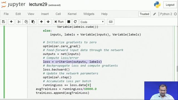The image size is (178, 100).
Task: Cut selected cells with the scissors icon
Action: pos(19,22)
